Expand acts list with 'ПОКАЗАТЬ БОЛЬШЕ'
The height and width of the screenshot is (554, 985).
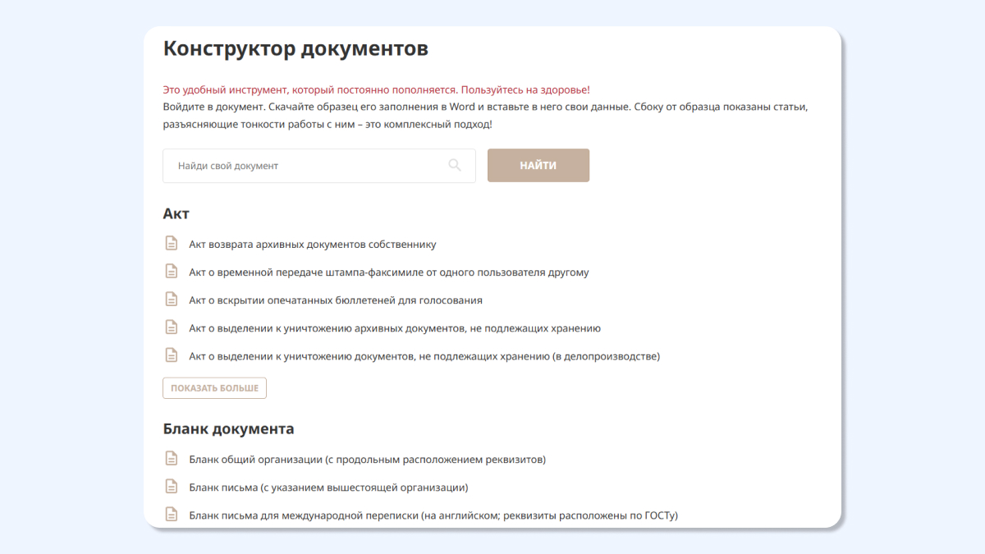coord(214,388)
